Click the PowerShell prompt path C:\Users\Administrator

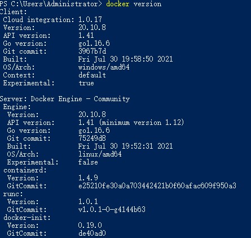click(x=55, y=4)
